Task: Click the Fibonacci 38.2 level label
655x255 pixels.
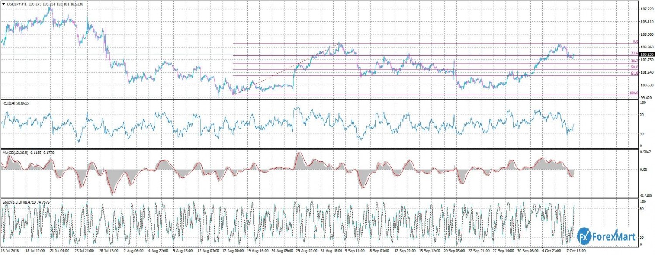Action: [x=634, y=61]
